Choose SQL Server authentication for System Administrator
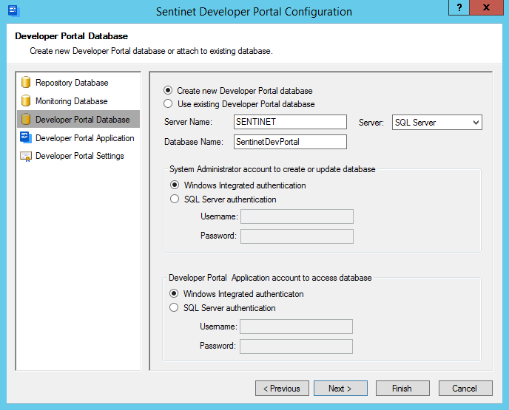509x410 pixels. (175, 199)
